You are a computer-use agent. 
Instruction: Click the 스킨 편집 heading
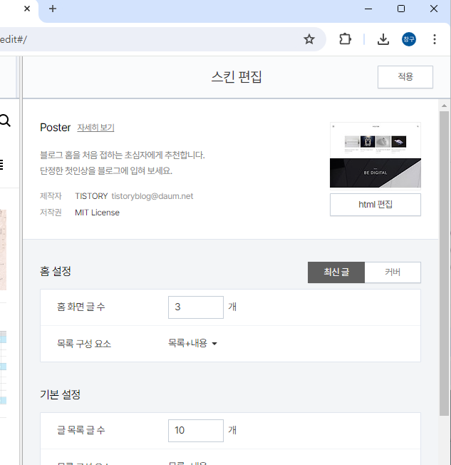pyautogui.click(x=237, y=77)
